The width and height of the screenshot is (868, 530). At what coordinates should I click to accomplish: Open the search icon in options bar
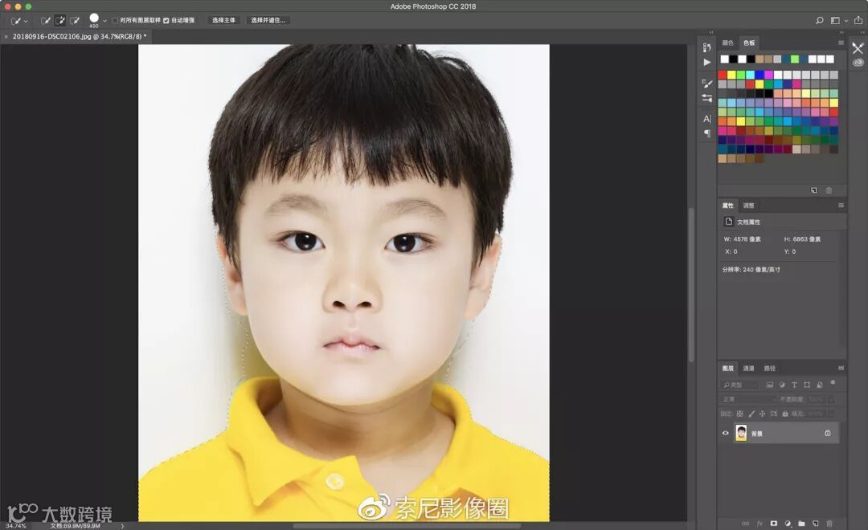pyautogui.click(x=819, y=20)
